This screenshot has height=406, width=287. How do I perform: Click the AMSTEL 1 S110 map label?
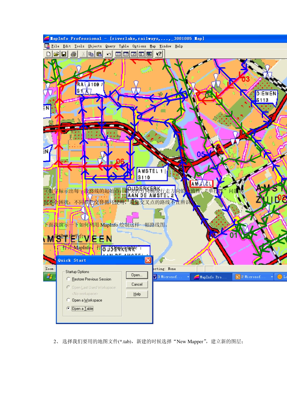(x=151, y=174)
